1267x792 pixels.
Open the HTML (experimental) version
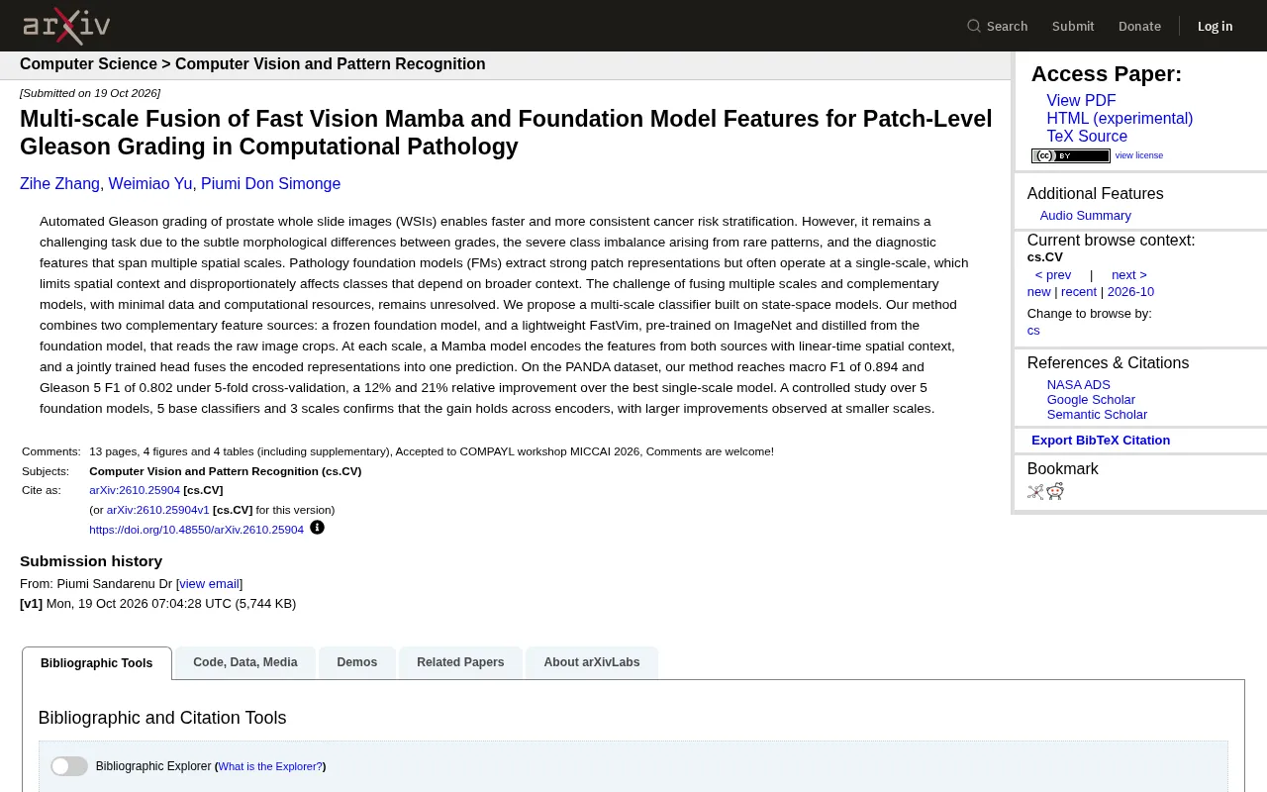tap(1120, 119)
